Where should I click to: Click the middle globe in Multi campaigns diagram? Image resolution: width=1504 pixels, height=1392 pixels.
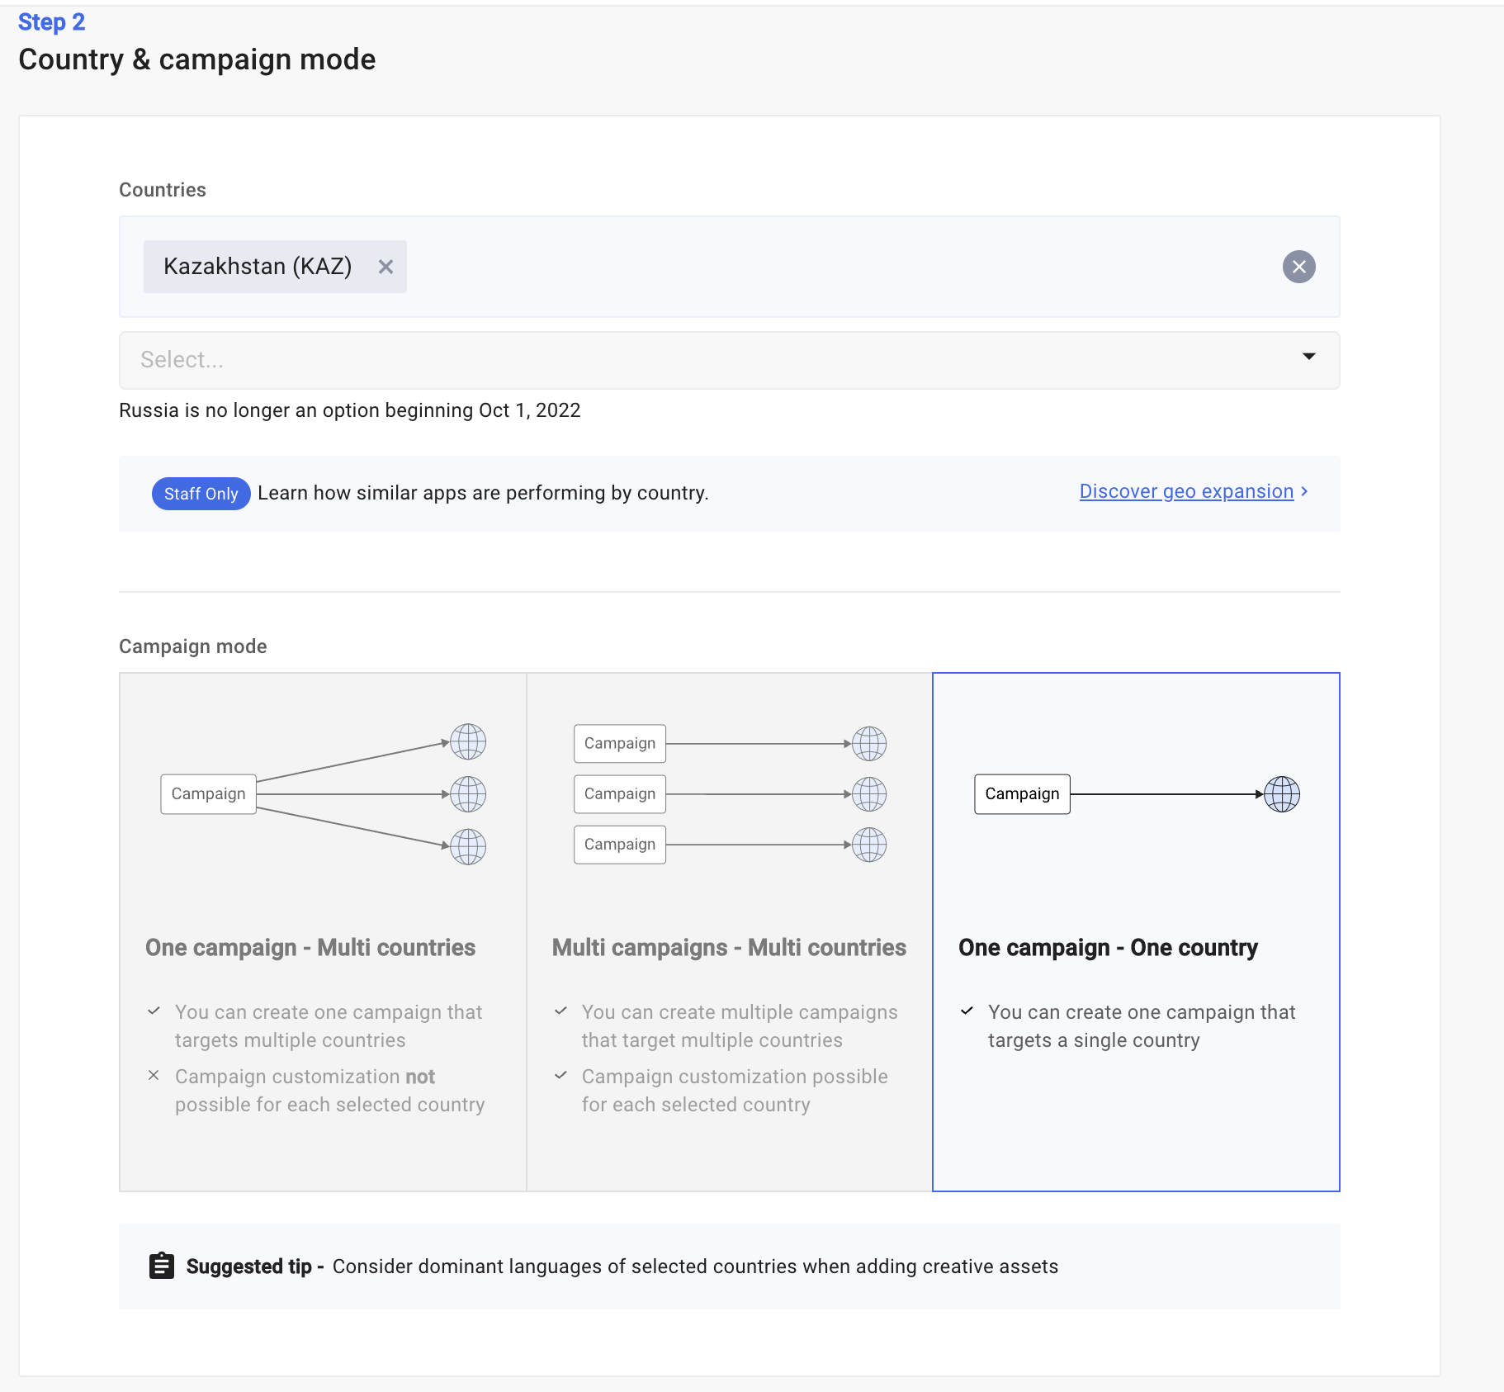(x=869, y=794)
